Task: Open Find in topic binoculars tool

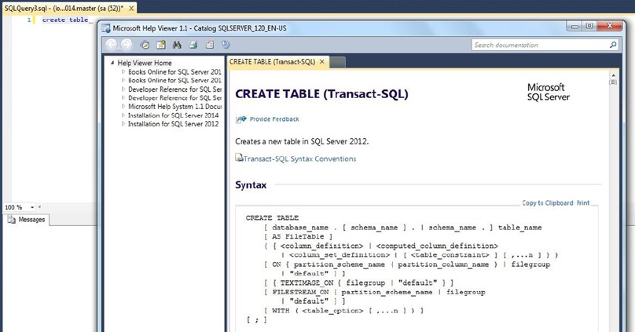Action: pyautogui.click(x=177, y=45)
